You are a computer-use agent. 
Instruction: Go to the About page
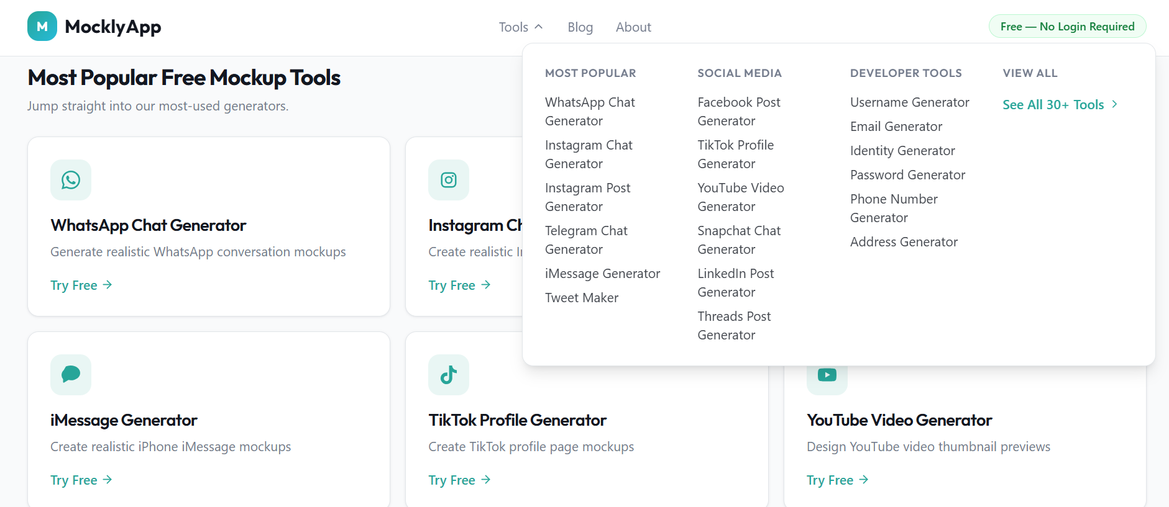point(633,27)
